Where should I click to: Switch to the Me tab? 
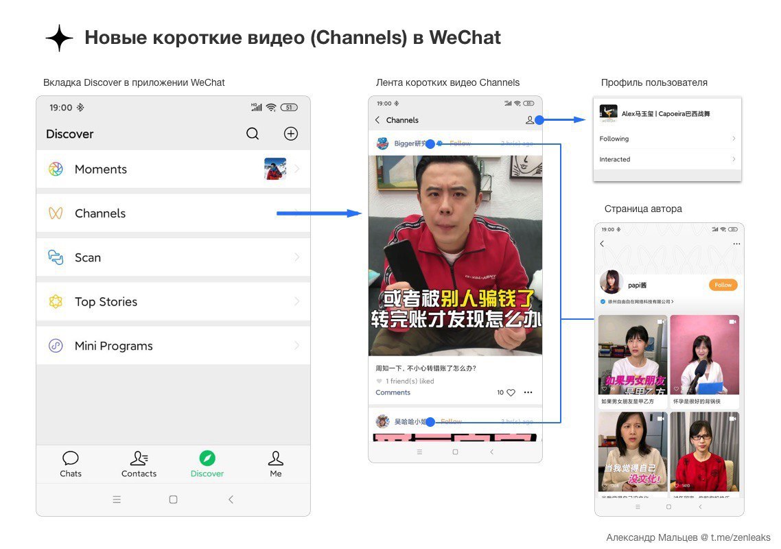pos(275,464)
